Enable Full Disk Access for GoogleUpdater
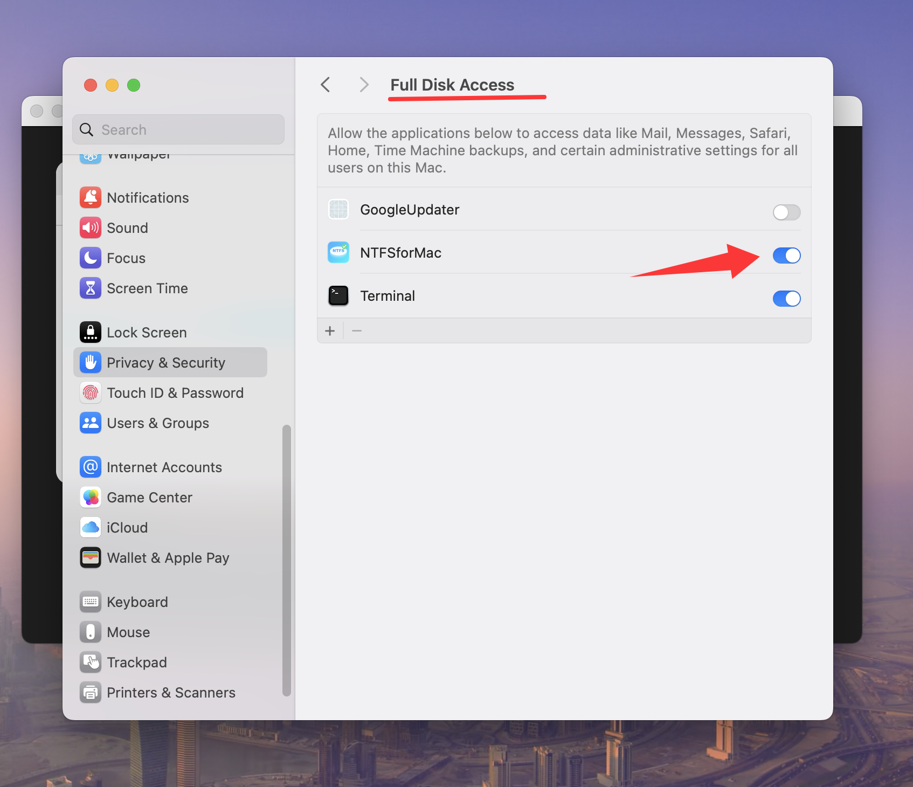 click(786, 212)
